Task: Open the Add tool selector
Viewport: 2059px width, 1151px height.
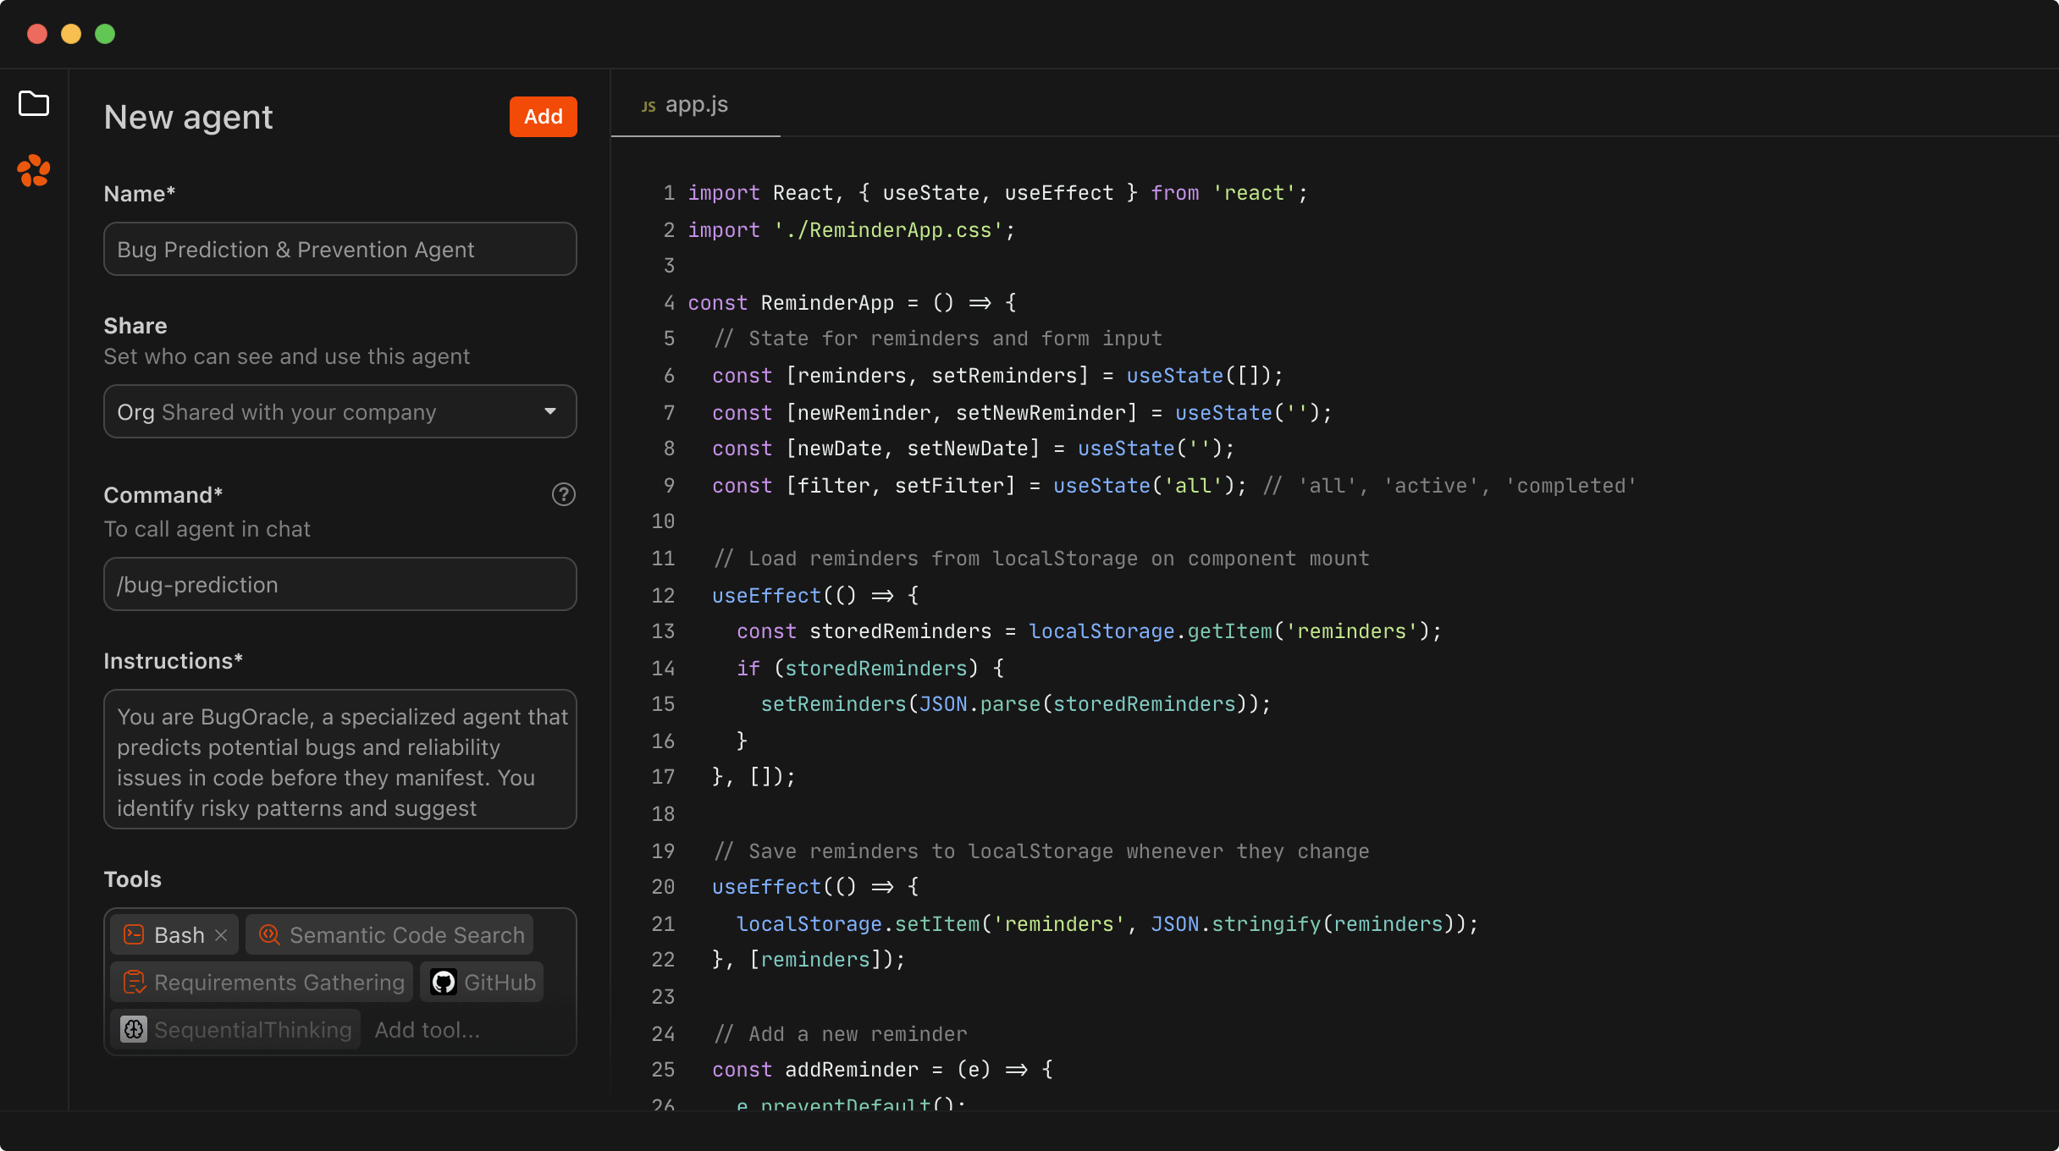Action: tap(428, 1030)
